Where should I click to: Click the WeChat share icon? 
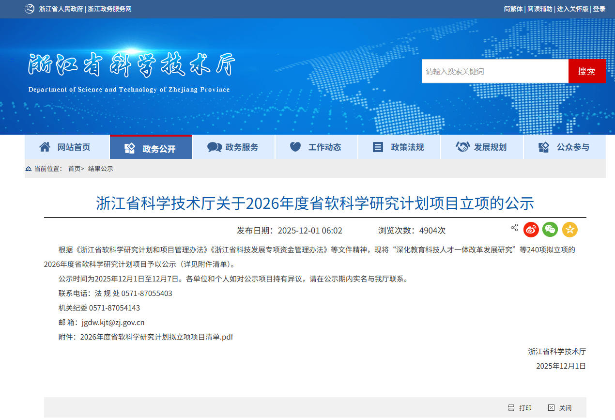550,230
